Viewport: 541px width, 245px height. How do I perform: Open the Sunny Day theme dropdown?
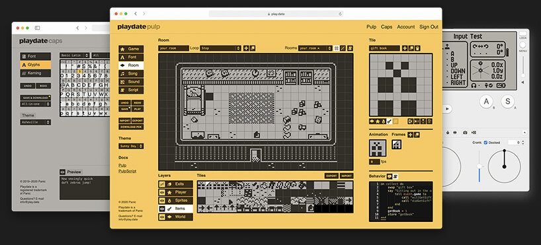(x=131, y=147)
